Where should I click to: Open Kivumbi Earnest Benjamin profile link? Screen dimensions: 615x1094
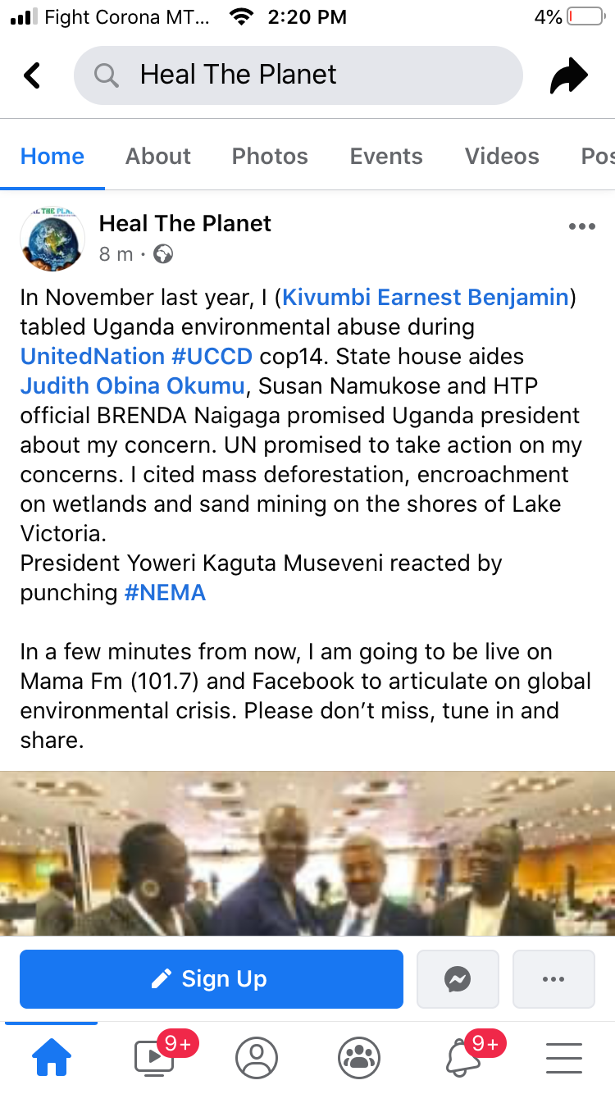pyautogui.click(x=425, y=297)
